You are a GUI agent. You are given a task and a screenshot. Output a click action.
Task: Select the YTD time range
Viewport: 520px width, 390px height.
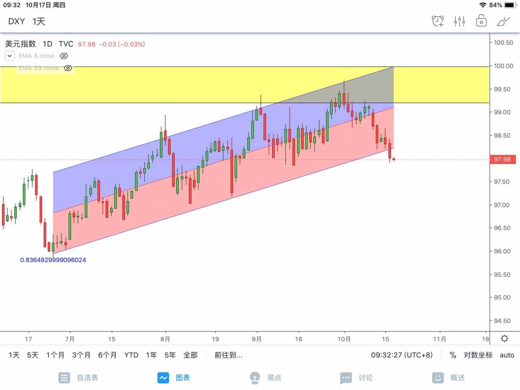131,355
